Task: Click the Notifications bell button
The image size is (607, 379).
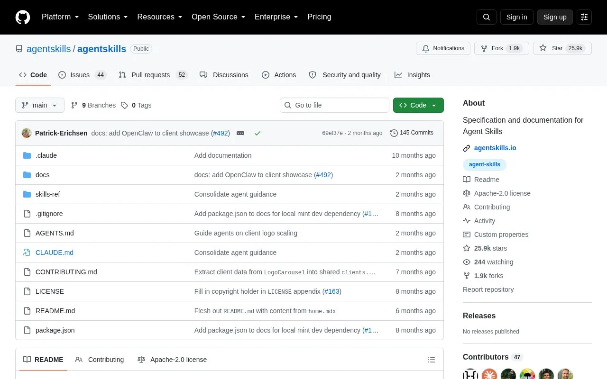Action: pyautogui.click(x=443, y=48)
